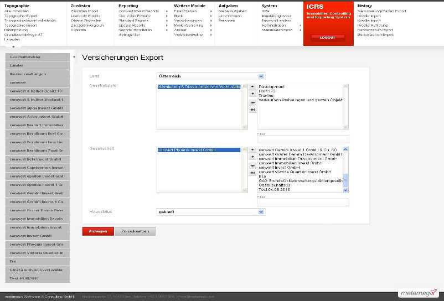Expand the Standard Reports submenu
The image size is (444, 301).
click(167, 20)
